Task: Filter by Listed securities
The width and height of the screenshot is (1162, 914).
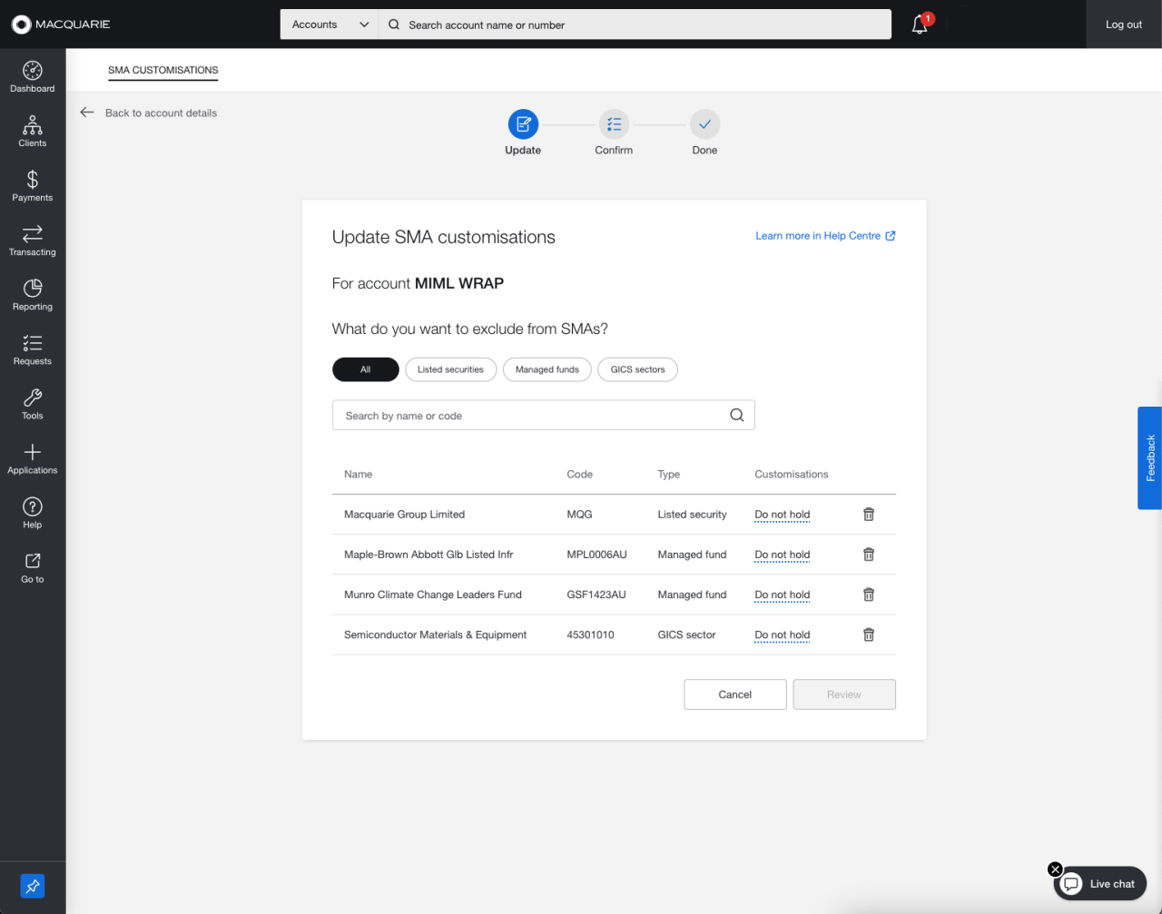Action: point(450,369)
